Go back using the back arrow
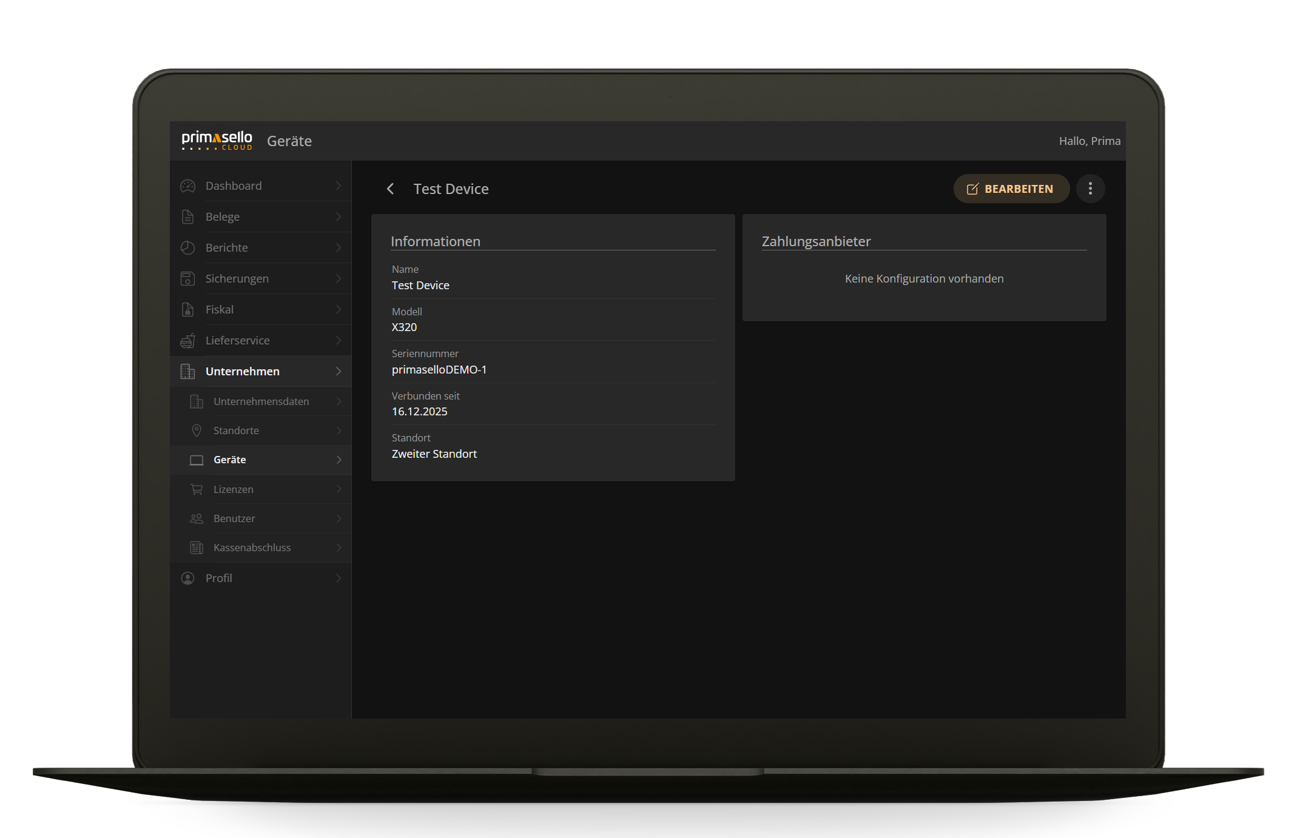 click(x=390, y=189)
